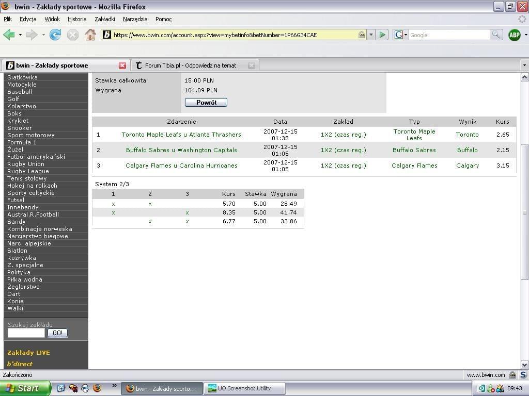529x396 pixels.
Task: Open the Pomoc menu
Action: tap(164, 19)
